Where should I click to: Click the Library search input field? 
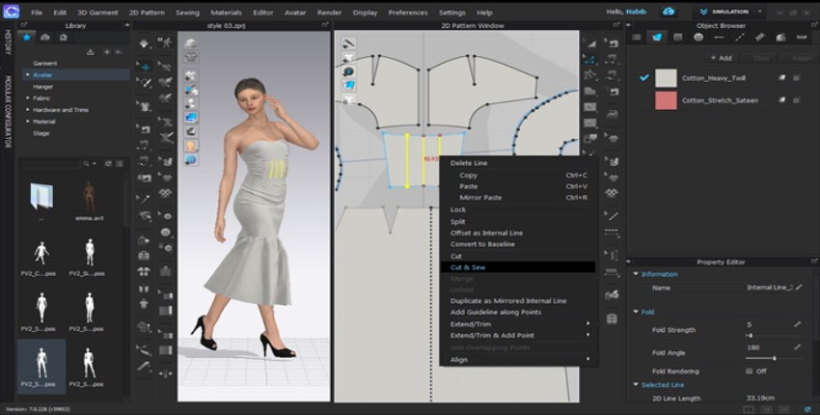pyautogui.click(x=51, y=164)
